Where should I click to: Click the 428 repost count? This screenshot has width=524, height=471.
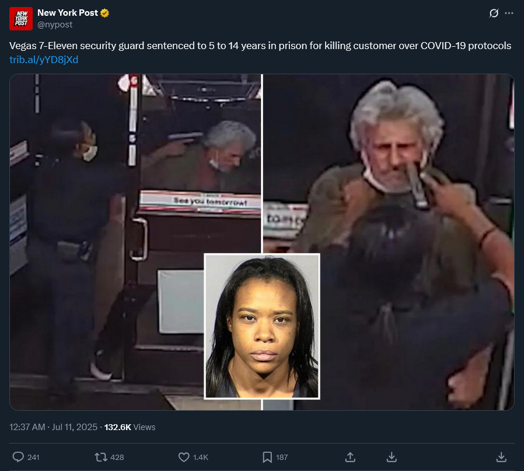pyautogui.click(x=117, y=458)
